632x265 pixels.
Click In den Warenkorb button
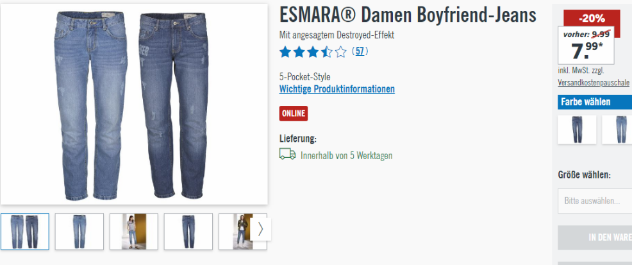[595, 237]
